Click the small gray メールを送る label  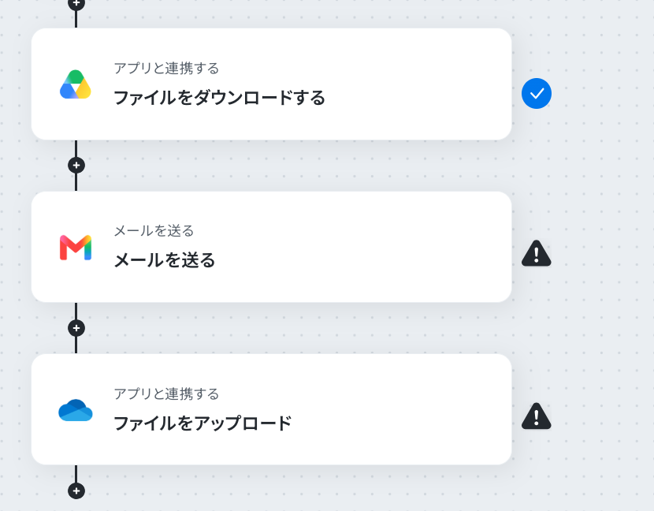pyautogui.click(x=154, y=230)
